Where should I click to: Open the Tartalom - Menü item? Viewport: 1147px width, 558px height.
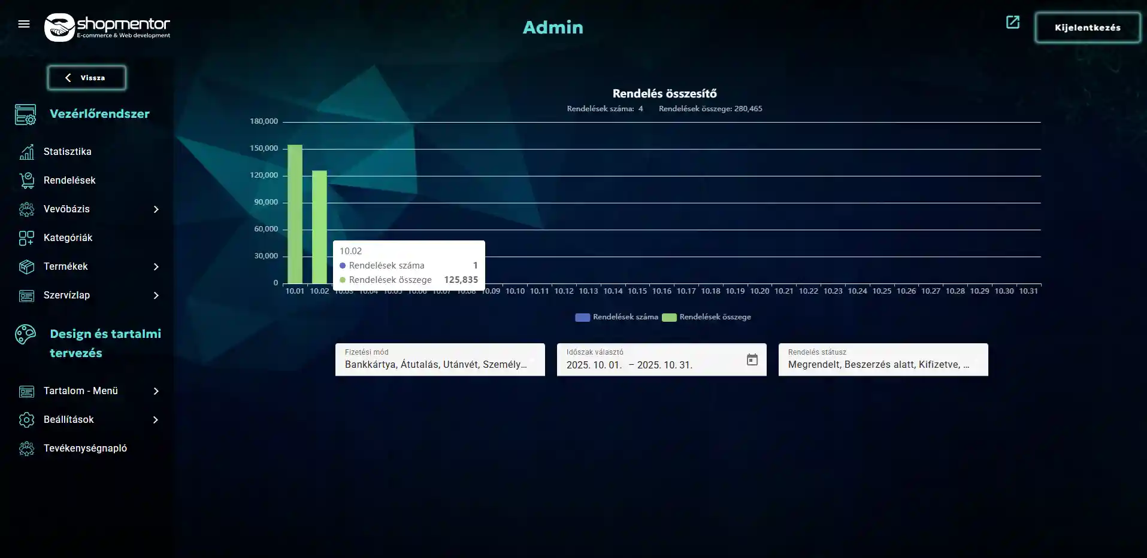[81, 391]
